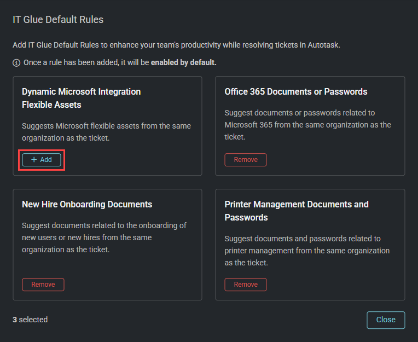Select the Dynamic Microsoft Integration Flexible Assets title

pos(81,98)
